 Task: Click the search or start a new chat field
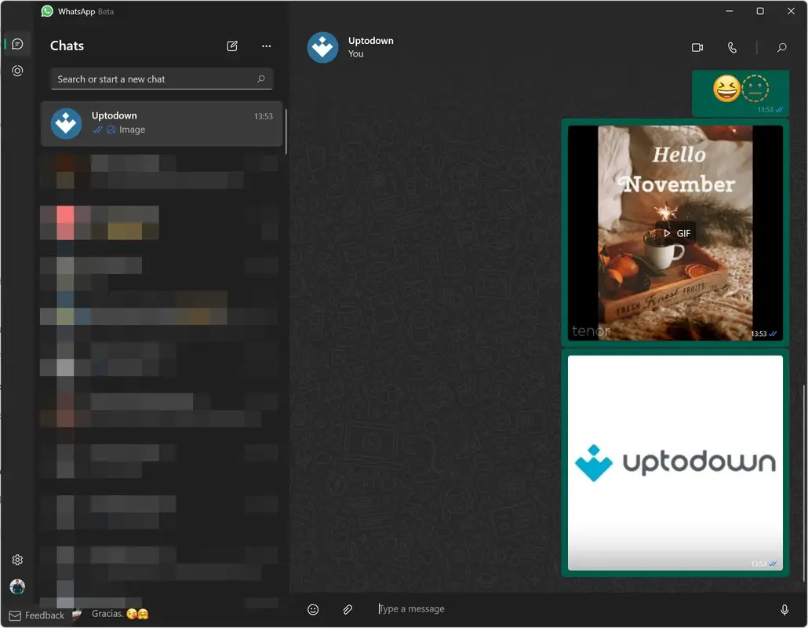[x=161, y=78]
